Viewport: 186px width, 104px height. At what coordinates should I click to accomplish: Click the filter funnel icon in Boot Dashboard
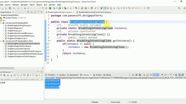33,75
